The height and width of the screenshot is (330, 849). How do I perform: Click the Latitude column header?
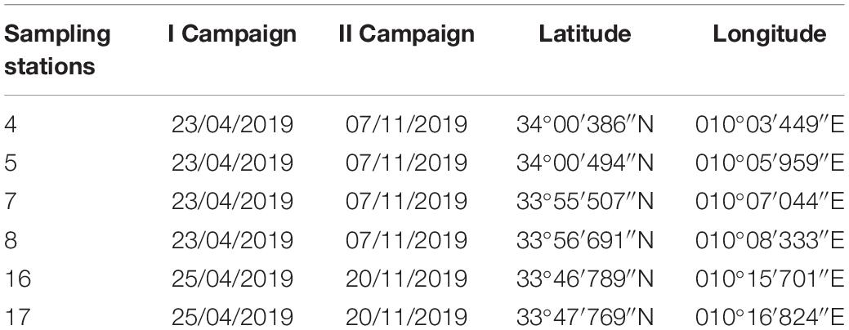[585, 33]
